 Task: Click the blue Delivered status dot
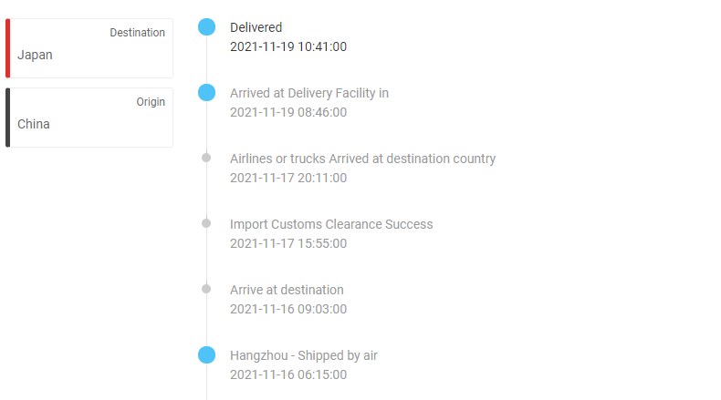coord(206,27)
